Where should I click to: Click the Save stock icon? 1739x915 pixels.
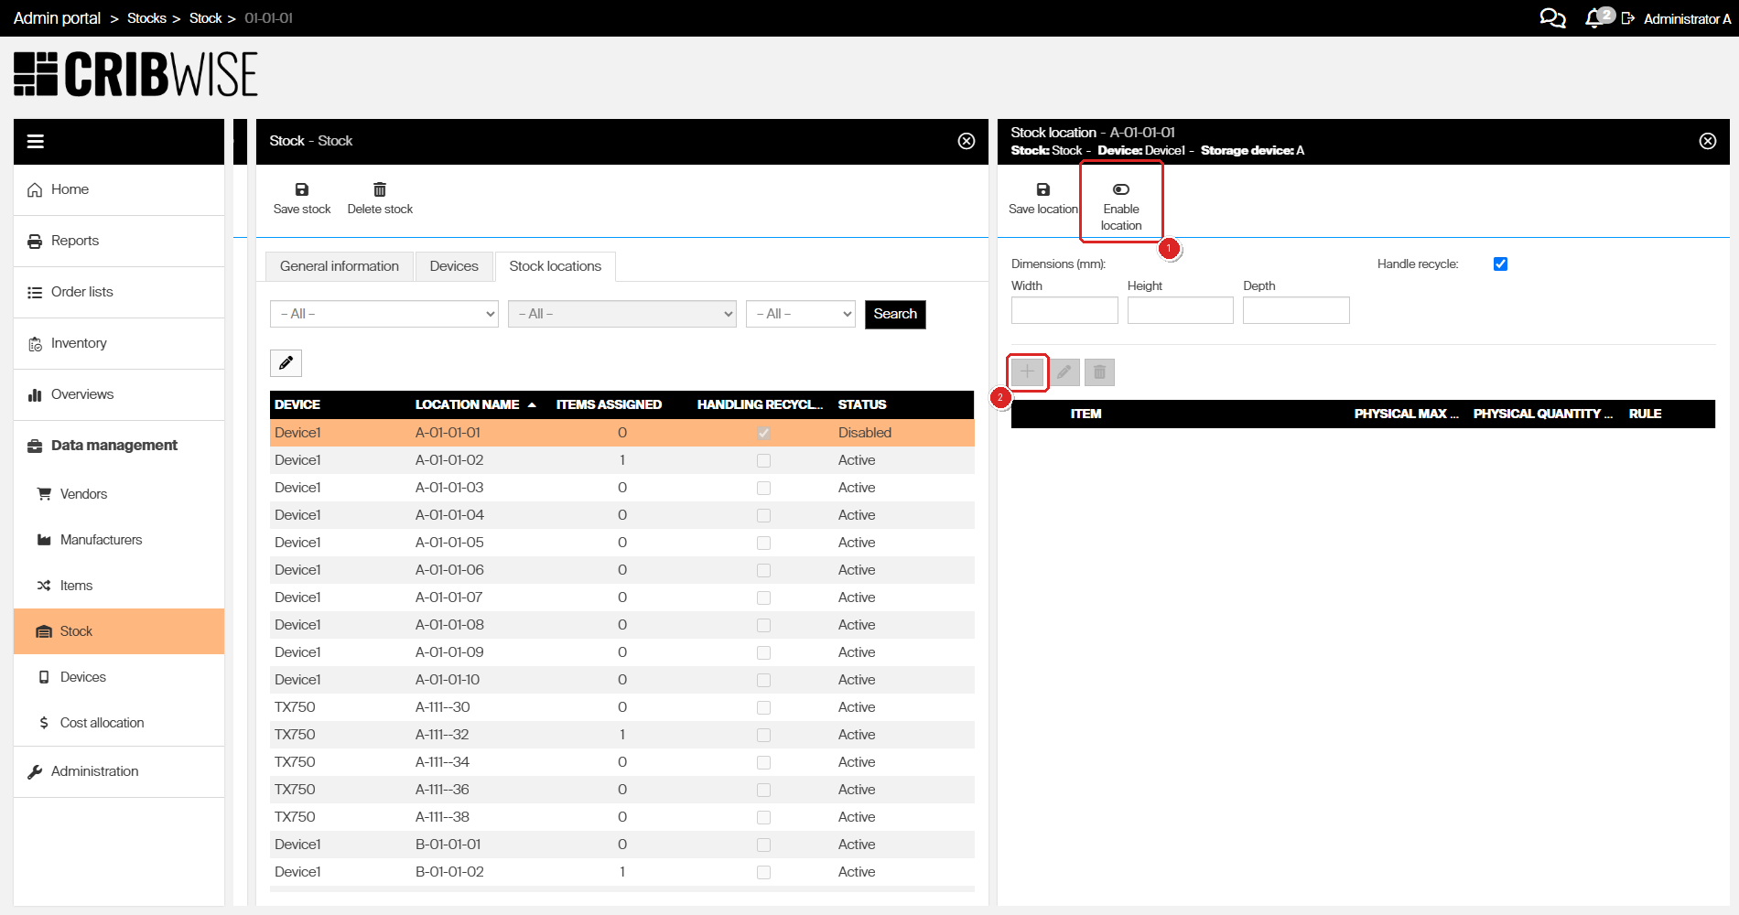click(302, 189)
